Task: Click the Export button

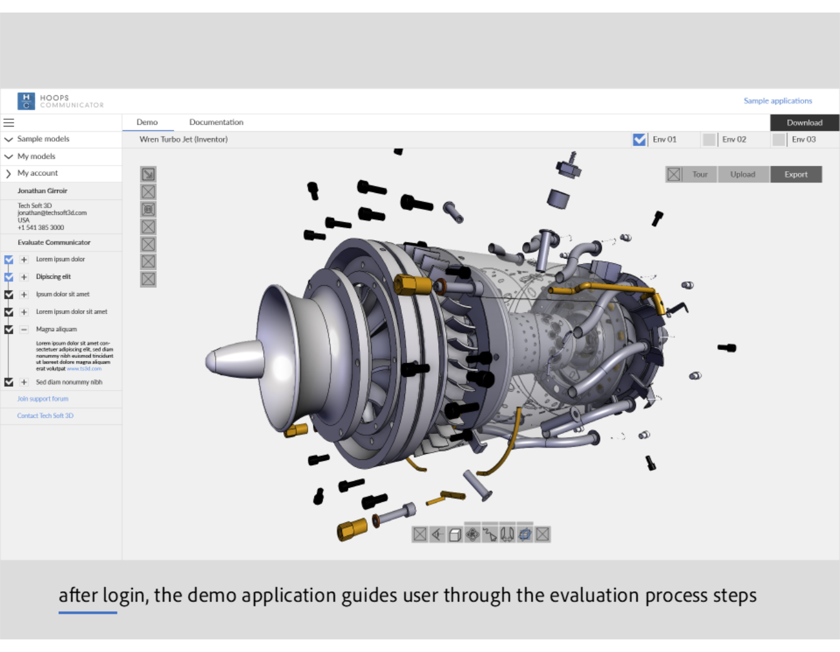Action: pos(796,174)
